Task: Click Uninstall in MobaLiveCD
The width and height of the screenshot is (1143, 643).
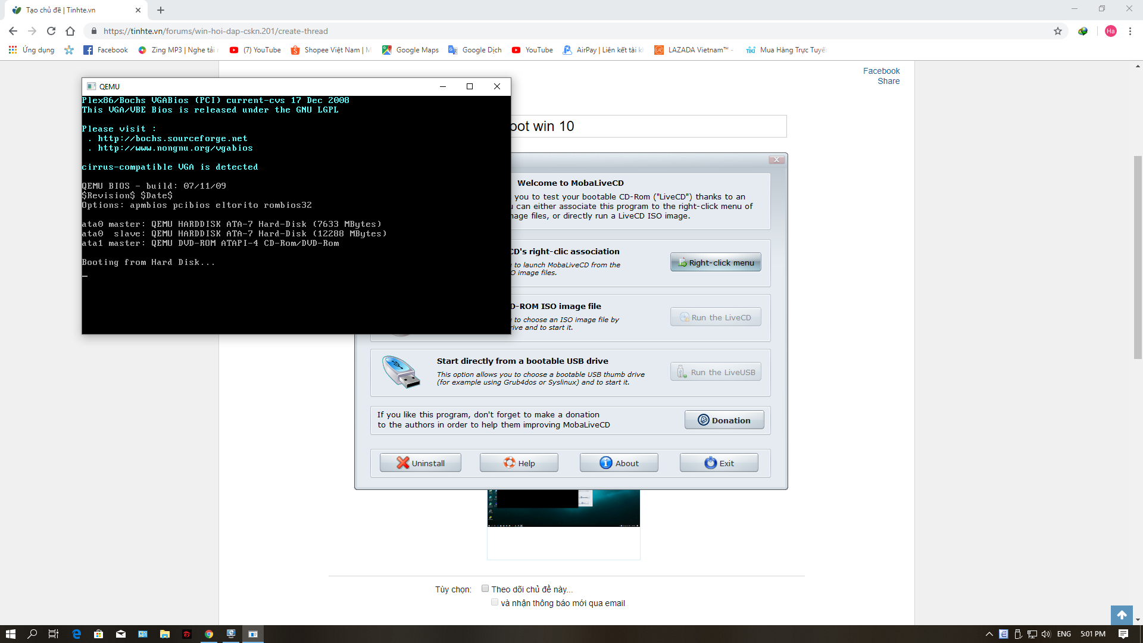Action: click(420, 463)
